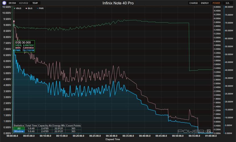Select the POWER view tab
Image resolution: width=236 pixels, height=142 pixels.
pyautogui.click(x=216, y=3)
